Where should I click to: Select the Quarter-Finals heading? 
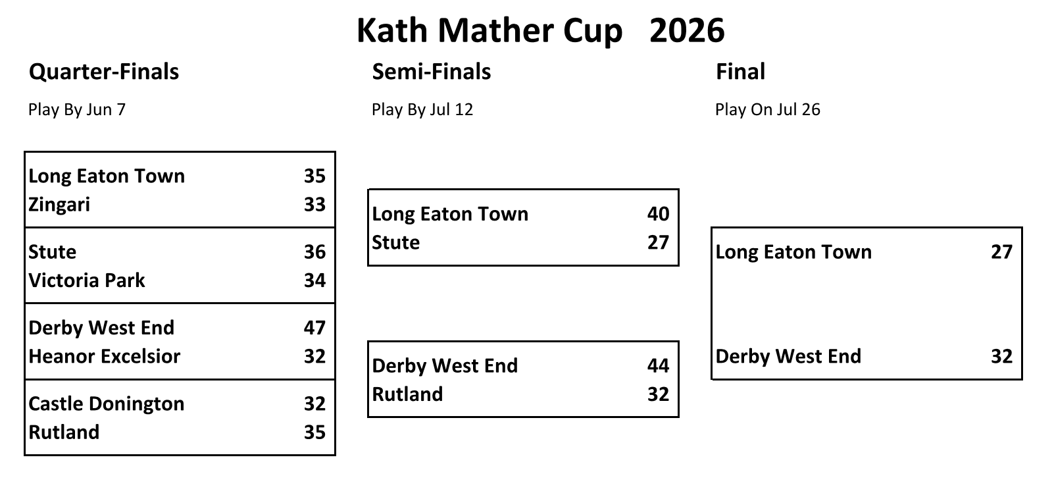[104, 71]
